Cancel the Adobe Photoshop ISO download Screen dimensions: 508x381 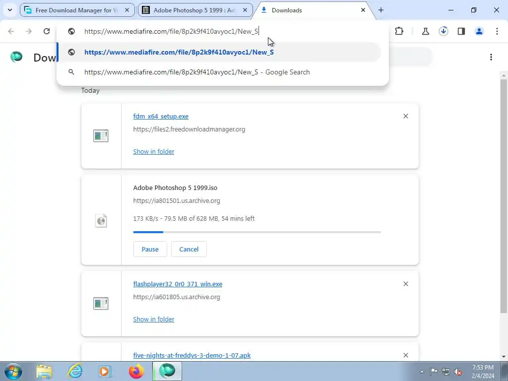189,249
